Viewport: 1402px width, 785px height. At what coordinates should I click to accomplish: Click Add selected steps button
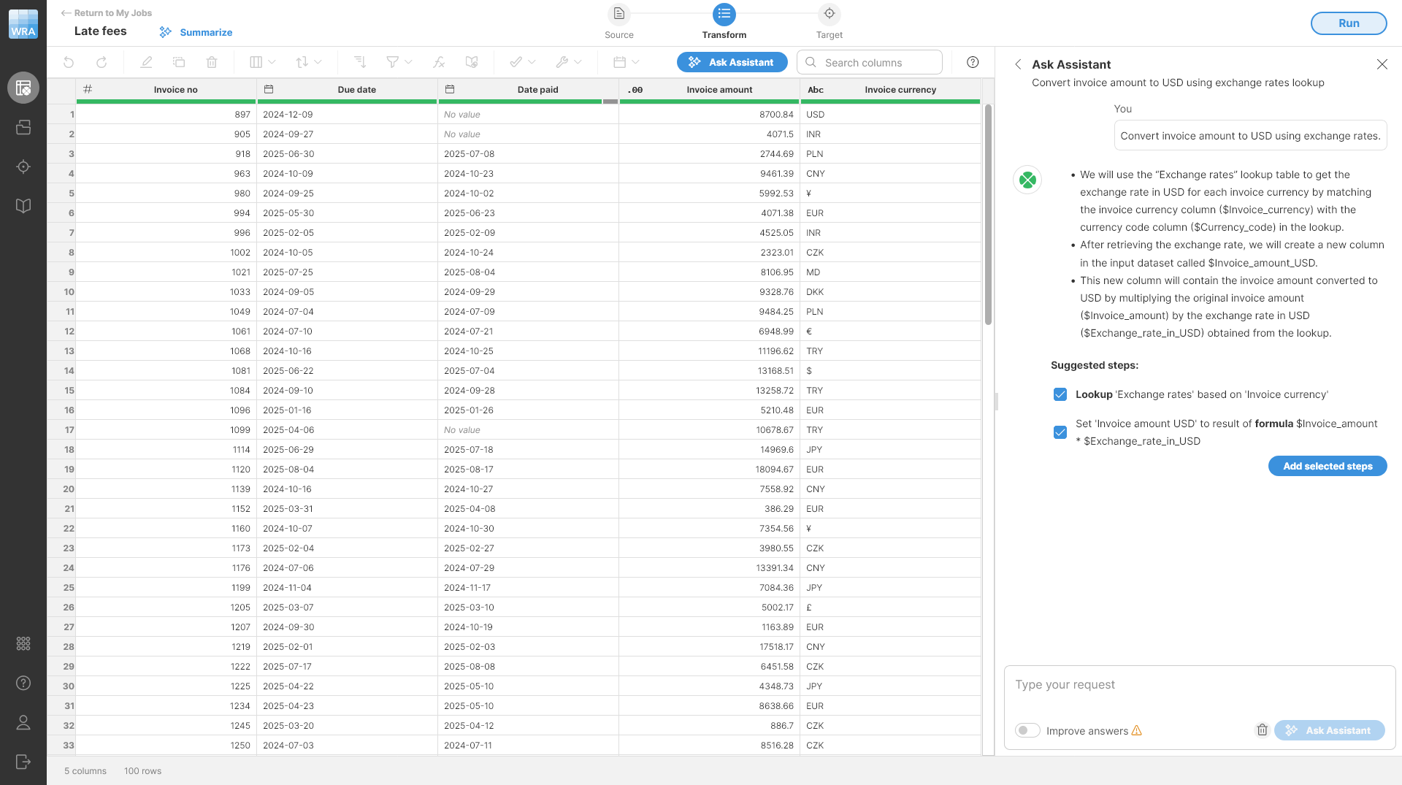(x=1327, y=466)
